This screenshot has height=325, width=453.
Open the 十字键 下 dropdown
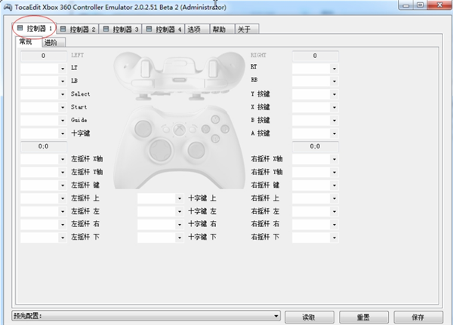(161, 238)
